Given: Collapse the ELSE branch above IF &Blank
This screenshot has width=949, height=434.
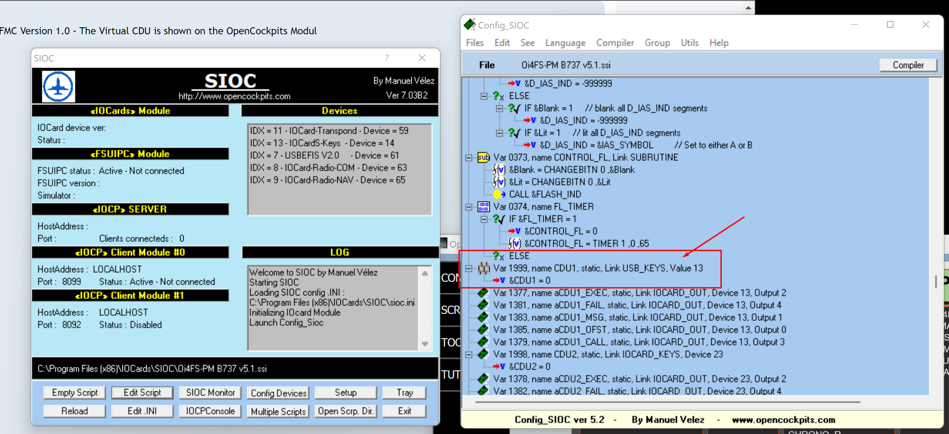Looking at the screenshot, I should pos(484,96).
